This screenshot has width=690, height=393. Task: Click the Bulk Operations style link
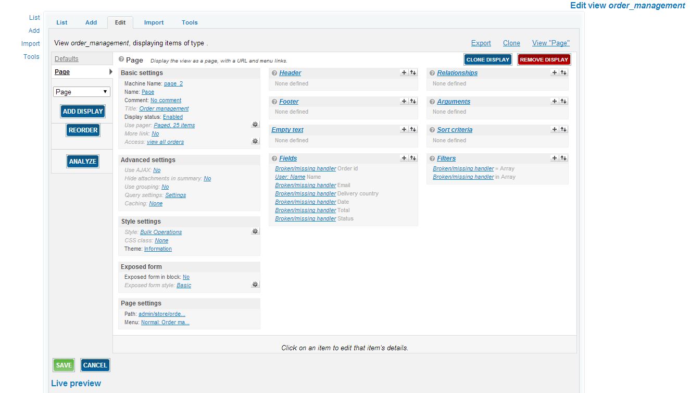161,232
